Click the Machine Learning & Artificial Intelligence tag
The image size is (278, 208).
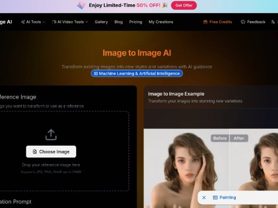[137, 73]
